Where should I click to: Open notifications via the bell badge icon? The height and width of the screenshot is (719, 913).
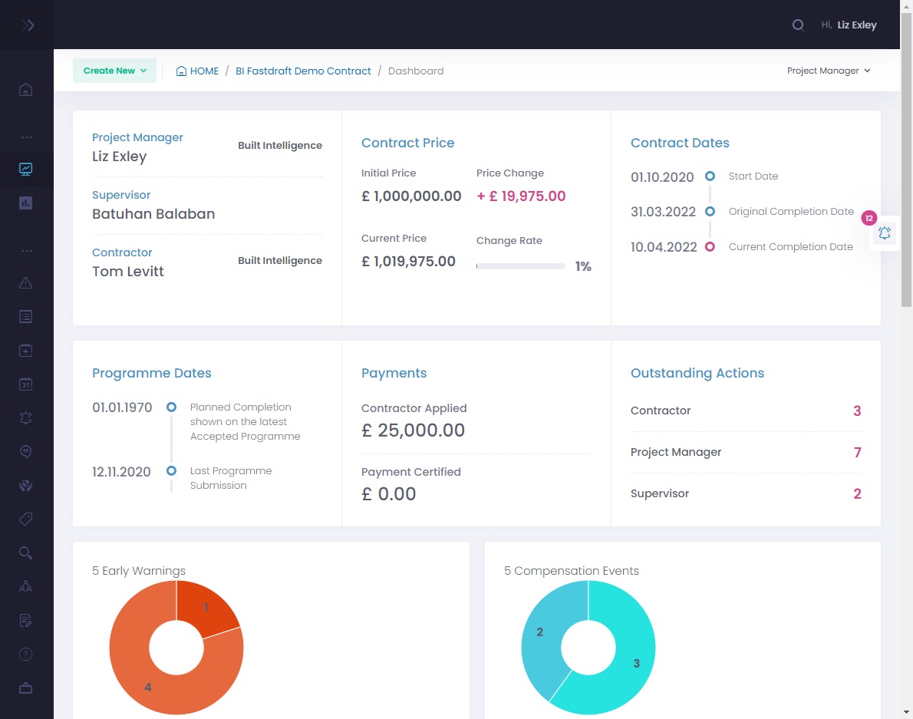coord(884,233)
